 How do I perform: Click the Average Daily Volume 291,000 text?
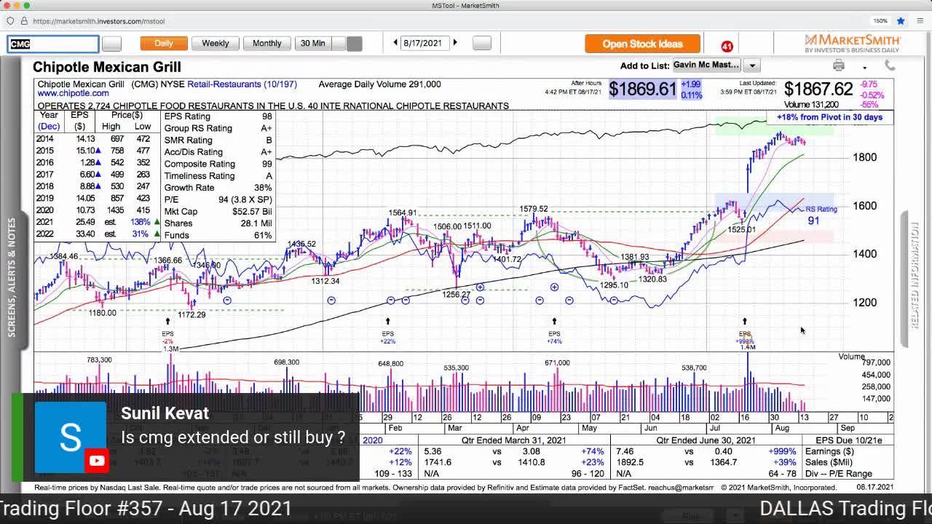coord(379,84)
